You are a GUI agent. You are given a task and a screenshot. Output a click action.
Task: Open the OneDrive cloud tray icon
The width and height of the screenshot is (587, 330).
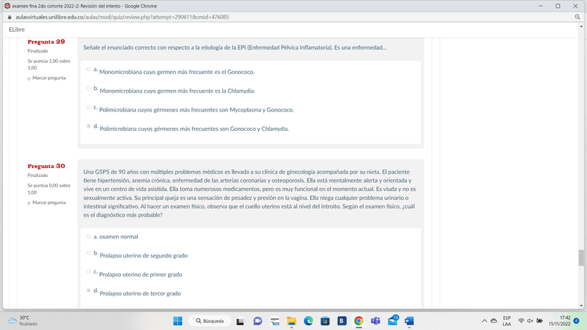tap(494, 321)
